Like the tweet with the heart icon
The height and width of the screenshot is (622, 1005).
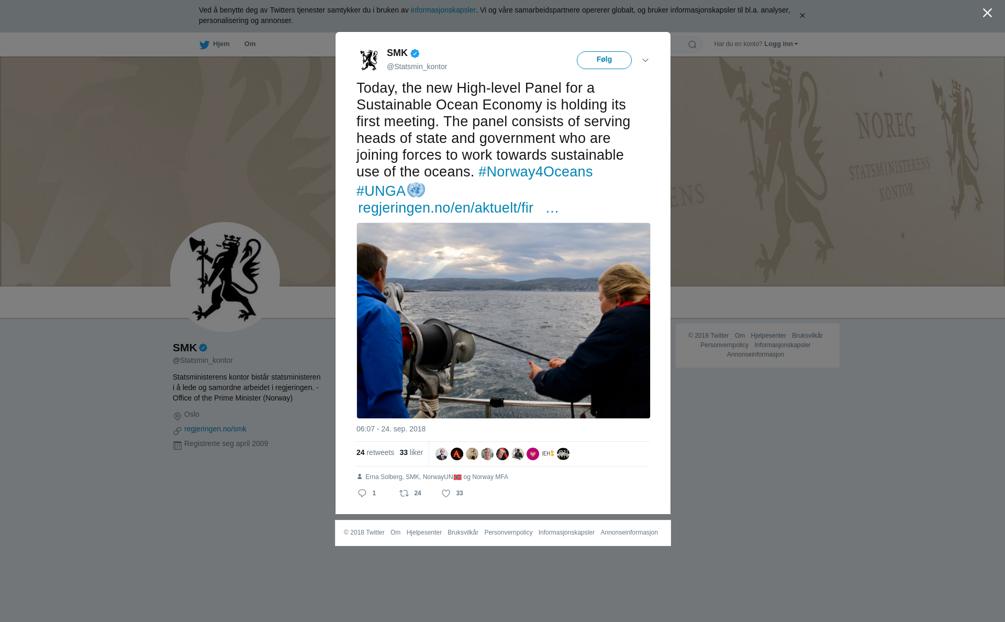[x=446, y=493]
